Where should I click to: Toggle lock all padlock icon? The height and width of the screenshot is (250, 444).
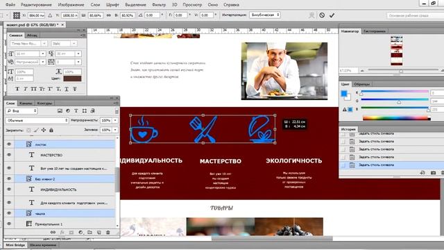51,130
